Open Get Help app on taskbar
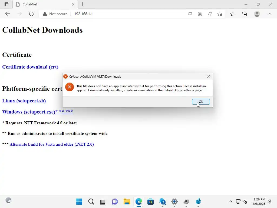The image size is (277, 208). point(163,201)
